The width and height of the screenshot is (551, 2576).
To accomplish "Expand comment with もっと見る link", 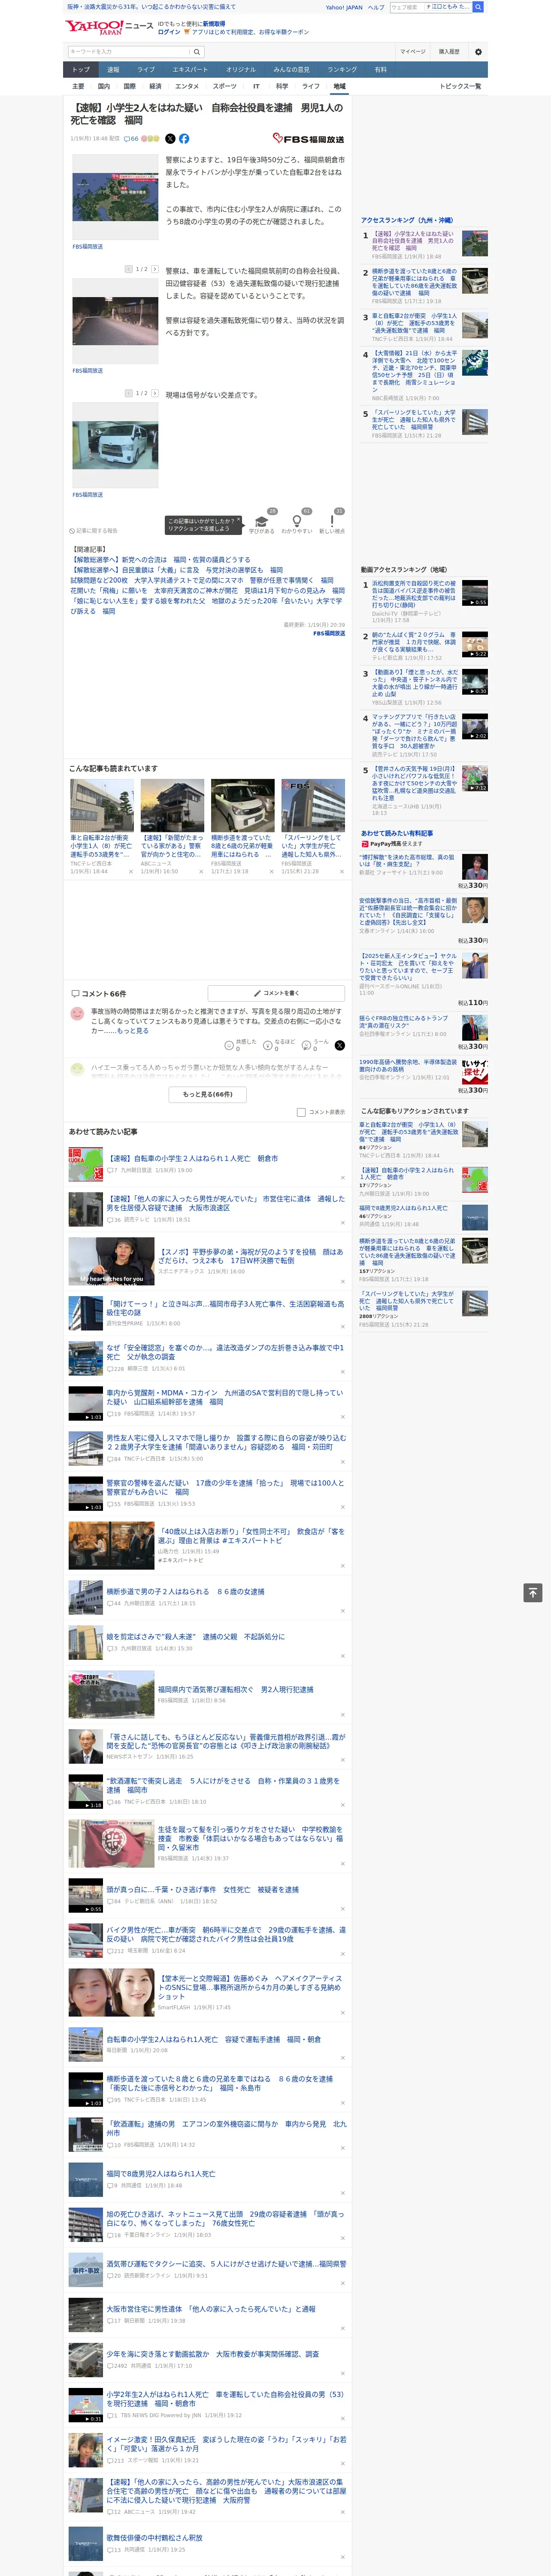I will click(133, 1031).
